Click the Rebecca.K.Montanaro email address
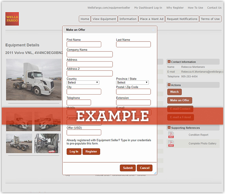225x194 pixels. pos(202,71)
